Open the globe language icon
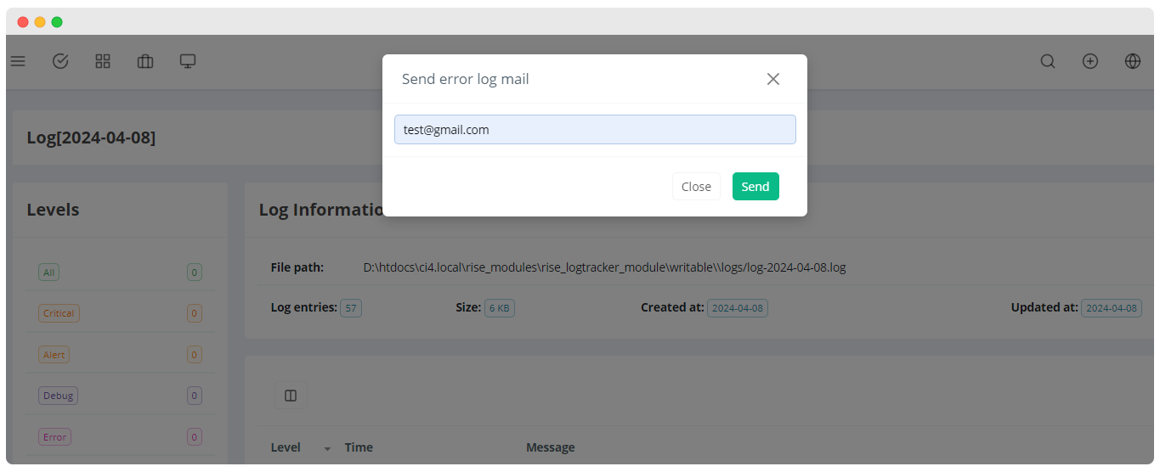The image size is (1160, 472). click(1133, 61)
